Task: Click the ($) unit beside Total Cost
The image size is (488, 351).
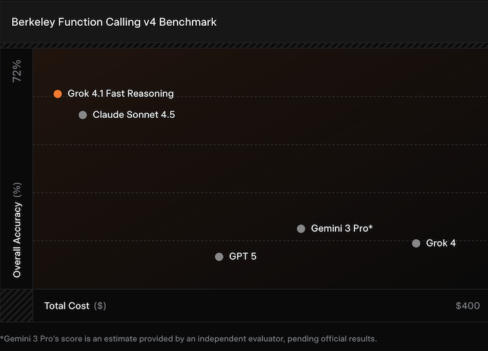Action: pyautogui.click(x=100, y=306)
